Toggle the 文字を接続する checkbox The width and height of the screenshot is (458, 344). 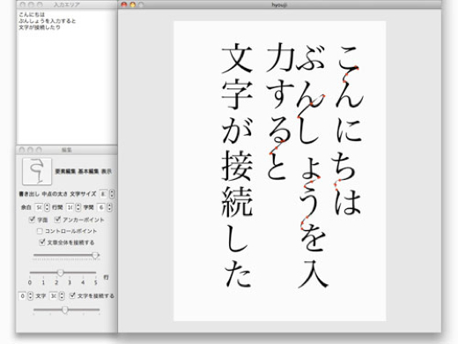click(72, 295)
